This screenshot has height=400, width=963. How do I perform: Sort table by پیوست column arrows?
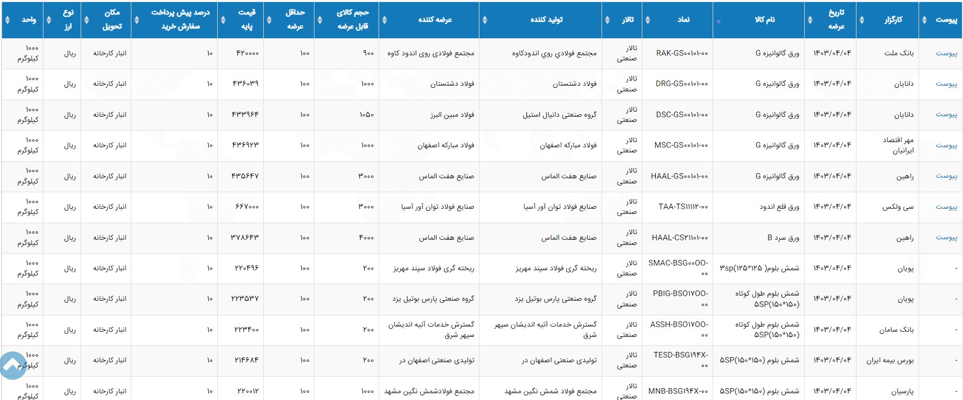pyautogui.click(x=924, y=20)
